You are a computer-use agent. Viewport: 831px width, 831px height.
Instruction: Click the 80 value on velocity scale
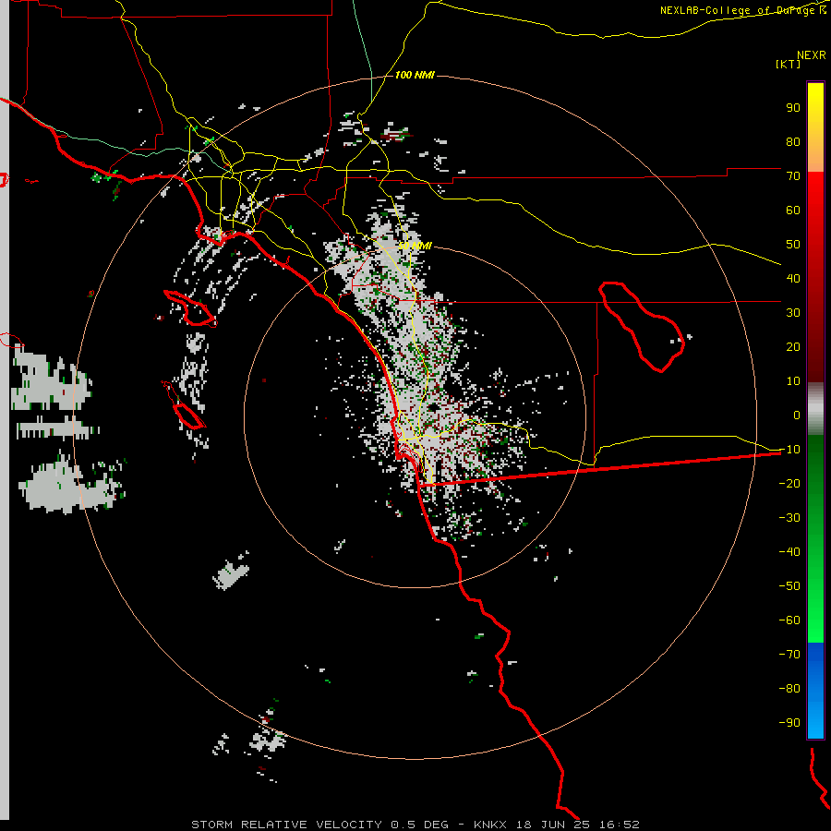coord(793,141)
